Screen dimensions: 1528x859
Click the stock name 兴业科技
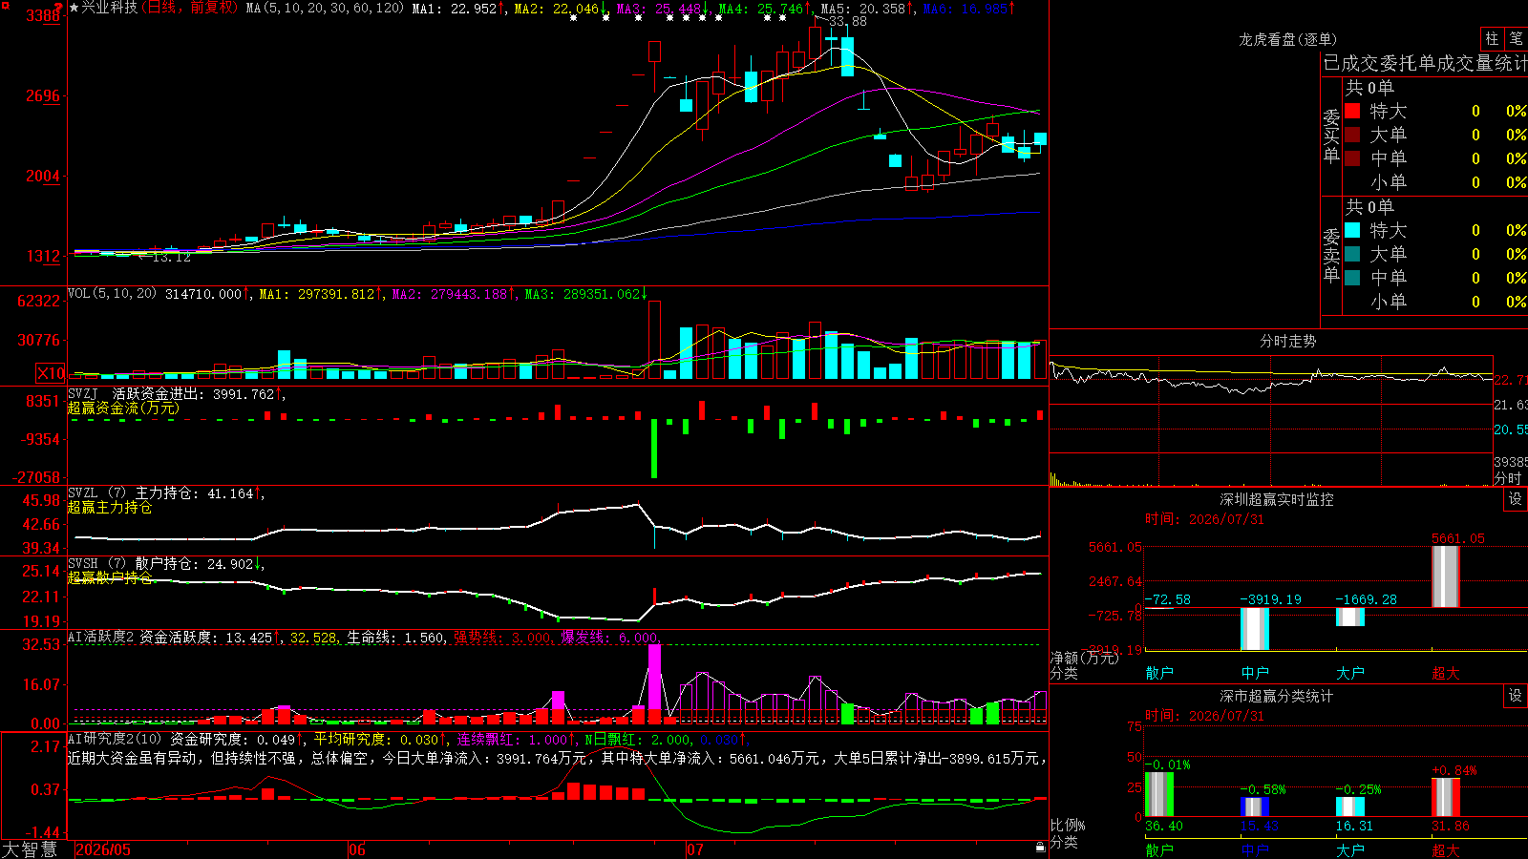(109, 8)
